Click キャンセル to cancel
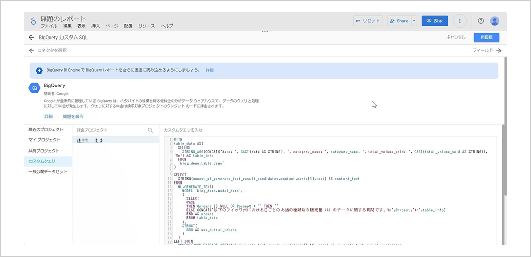 (456, 38)
